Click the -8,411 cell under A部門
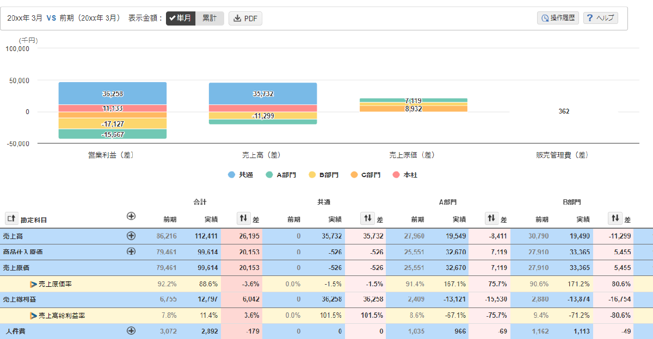Viewport: 653px width, 339px height. [497, 236]
